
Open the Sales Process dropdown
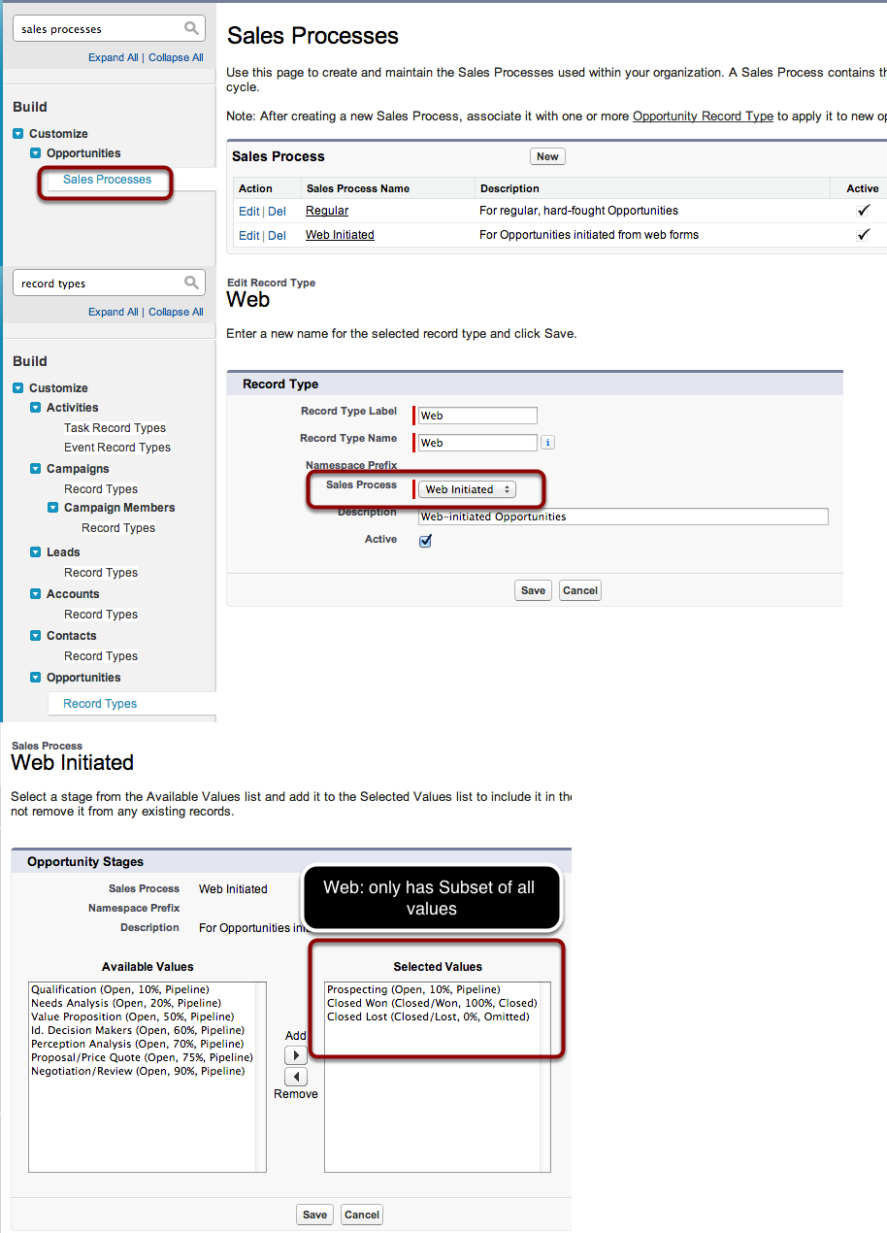tap(468, 489)
